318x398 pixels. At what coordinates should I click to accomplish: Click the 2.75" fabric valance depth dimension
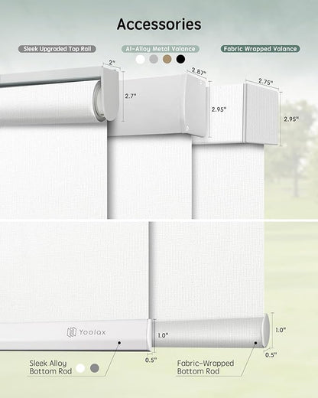(x=265, y=81)
